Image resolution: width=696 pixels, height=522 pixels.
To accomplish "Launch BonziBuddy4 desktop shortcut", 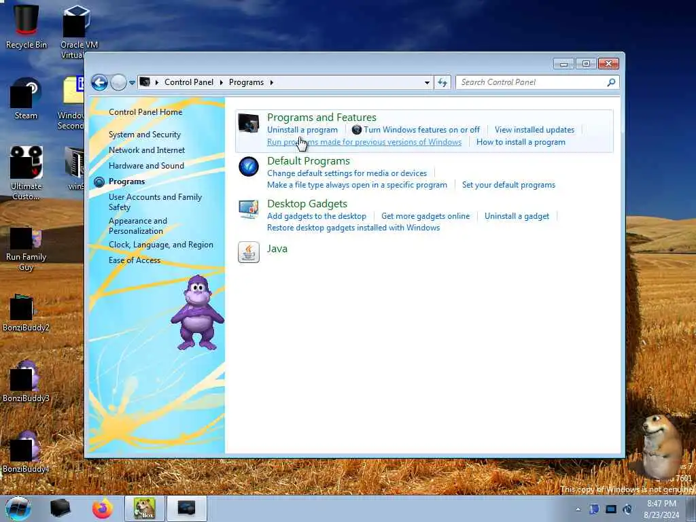I will pyautogui.click(x=27, y=452).
